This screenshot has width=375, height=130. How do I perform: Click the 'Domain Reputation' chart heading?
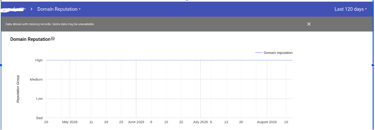pos(30,39)
